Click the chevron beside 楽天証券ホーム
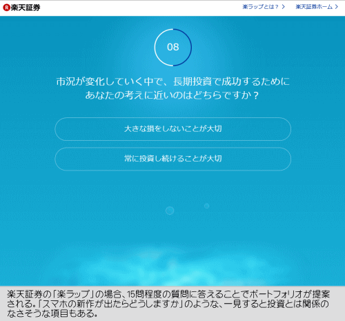This screenshot has height=321, width=345. (337, 7)
